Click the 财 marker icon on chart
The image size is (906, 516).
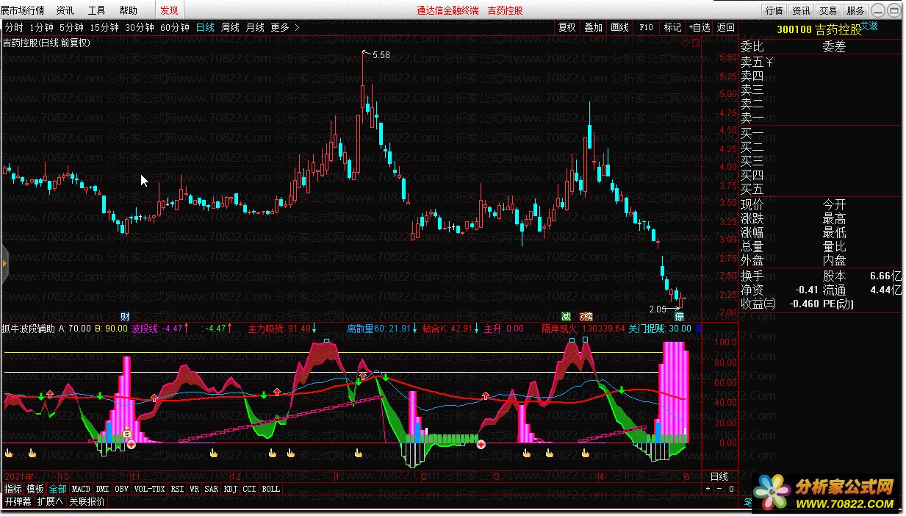click(125, 316)
